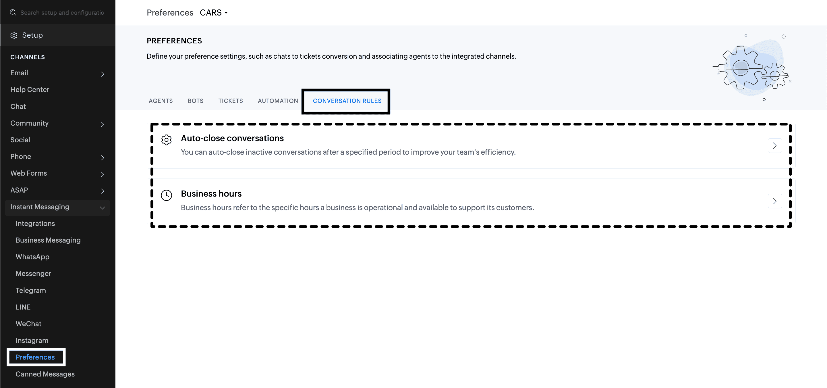Switch to the Automation tab
Screen dimensions: 827x388
[x=278, y=101]
